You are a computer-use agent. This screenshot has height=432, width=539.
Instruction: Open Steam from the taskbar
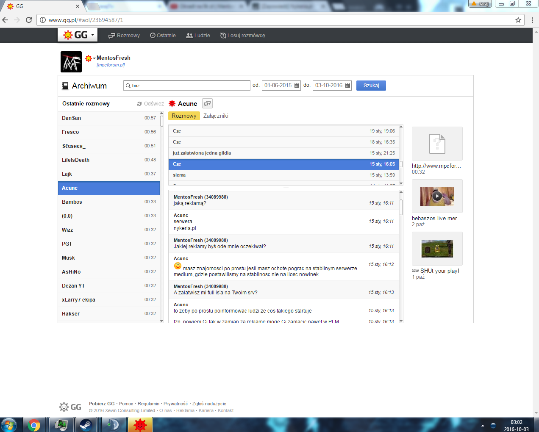click(86, 424)
